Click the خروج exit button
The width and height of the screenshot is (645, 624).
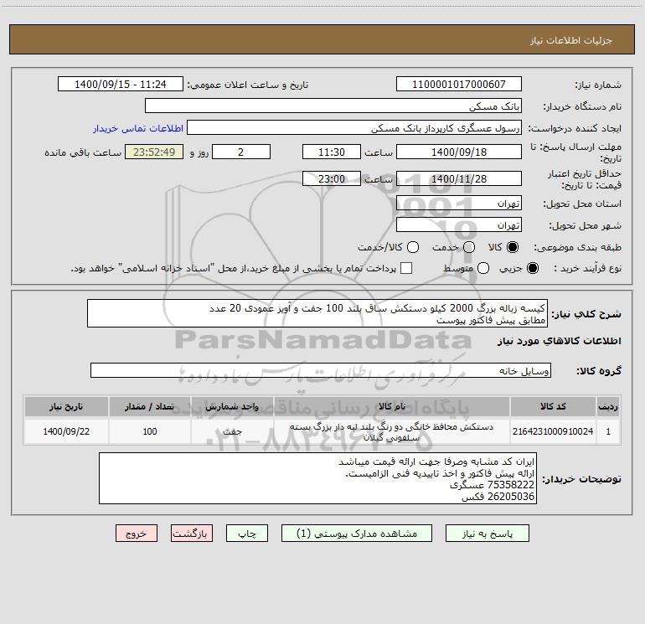pos(137,533)
